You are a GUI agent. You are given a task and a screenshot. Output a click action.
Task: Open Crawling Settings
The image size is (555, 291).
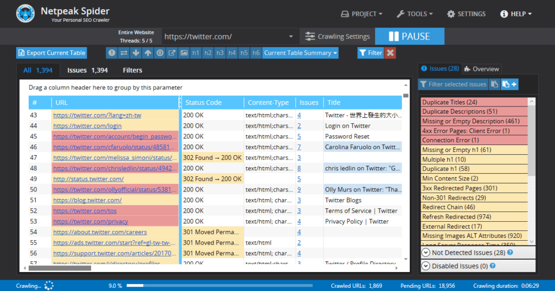click(x=337, y=36)
